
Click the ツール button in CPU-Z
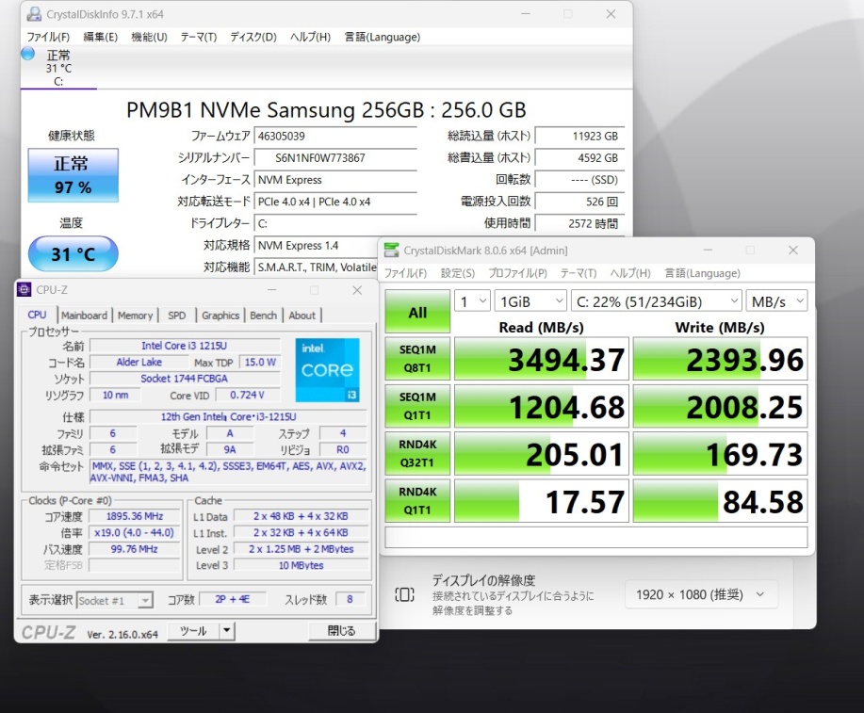[193, 631]
